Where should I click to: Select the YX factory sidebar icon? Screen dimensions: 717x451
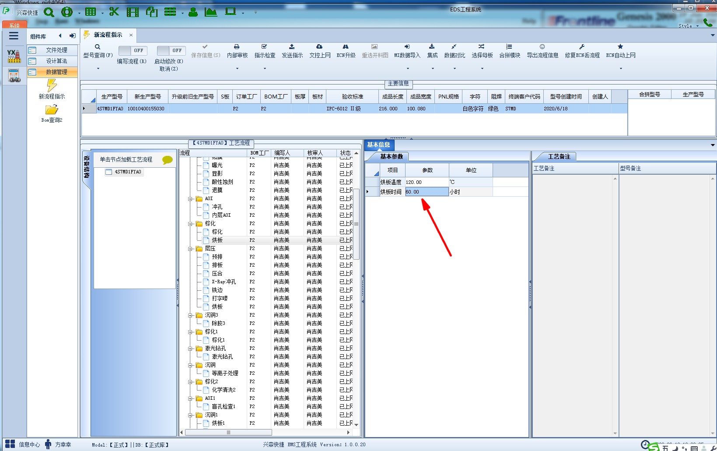coord(14,56)
